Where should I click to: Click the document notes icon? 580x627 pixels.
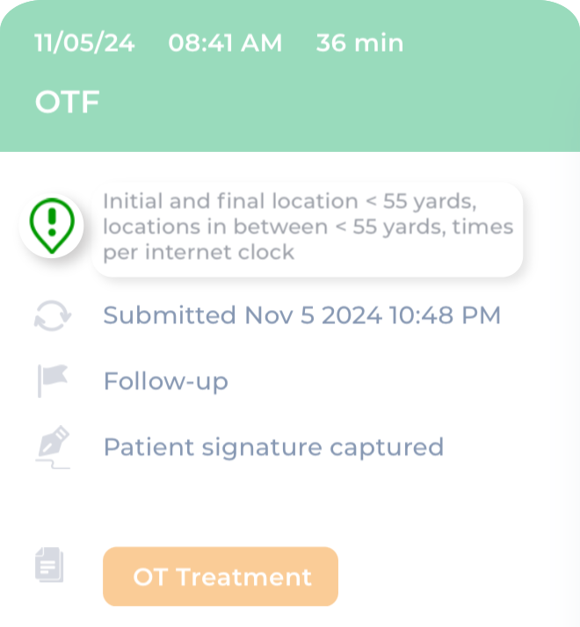49,564
